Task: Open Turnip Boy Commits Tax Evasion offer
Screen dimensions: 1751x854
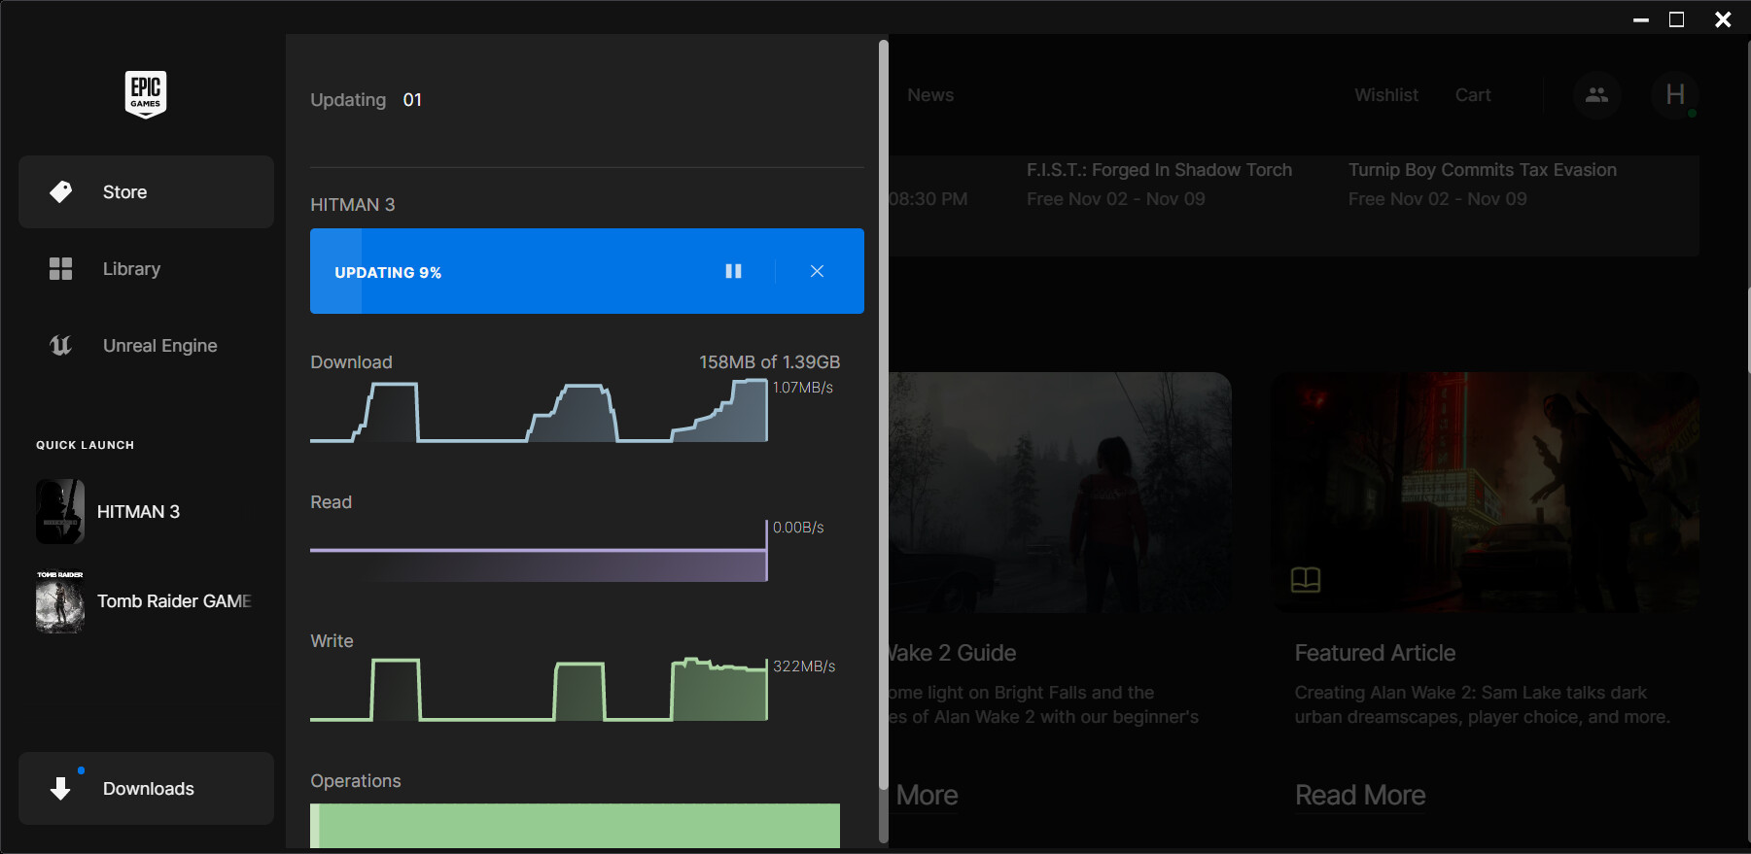Action: (1482, 171)
